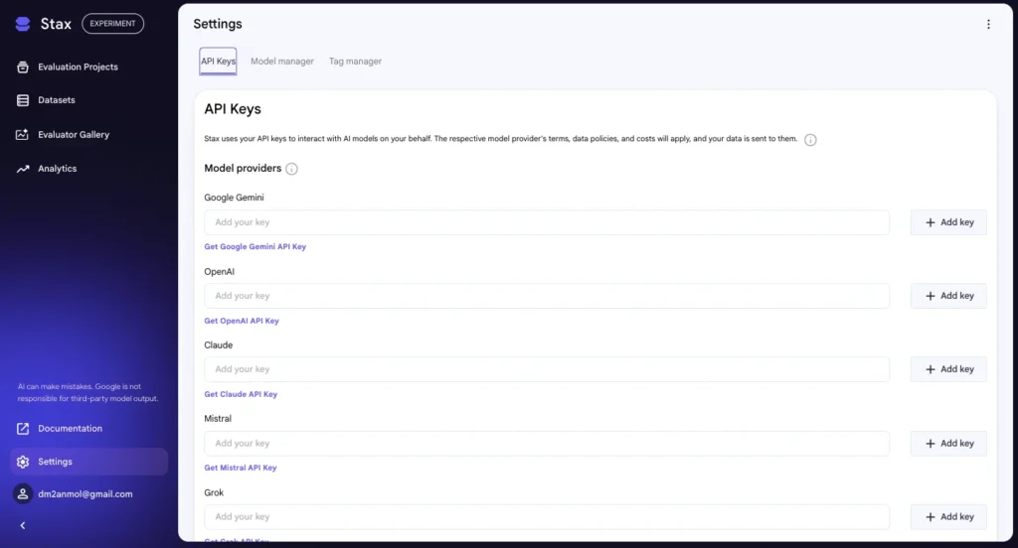Click the API Keys section heading
This screenshot has width=1018, height=548.
point(233,109)
